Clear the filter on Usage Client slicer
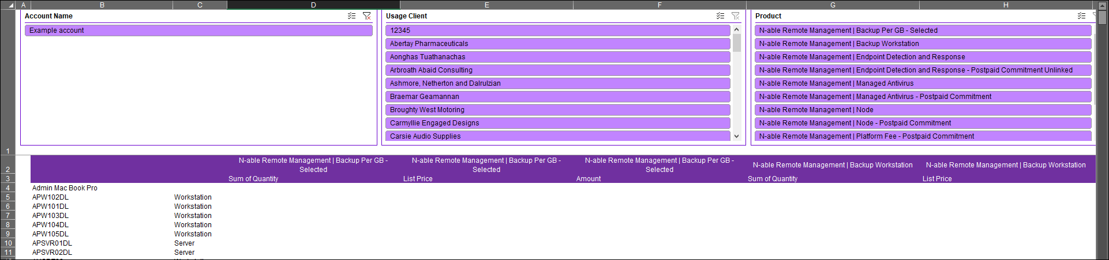This screenshot has width=1109, height=260. click(735, 16)
